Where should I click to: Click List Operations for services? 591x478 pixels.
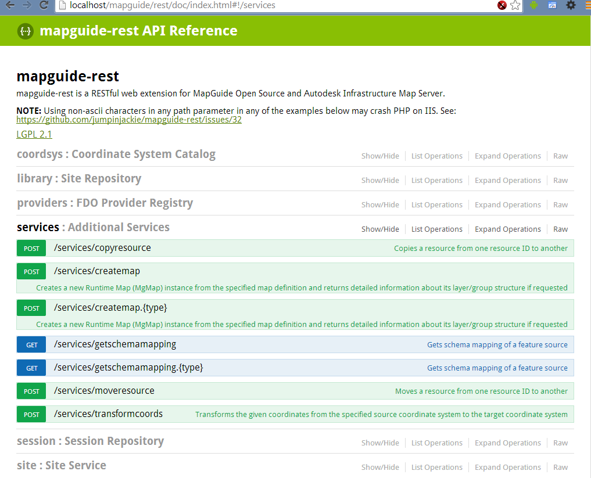(437, 229)
